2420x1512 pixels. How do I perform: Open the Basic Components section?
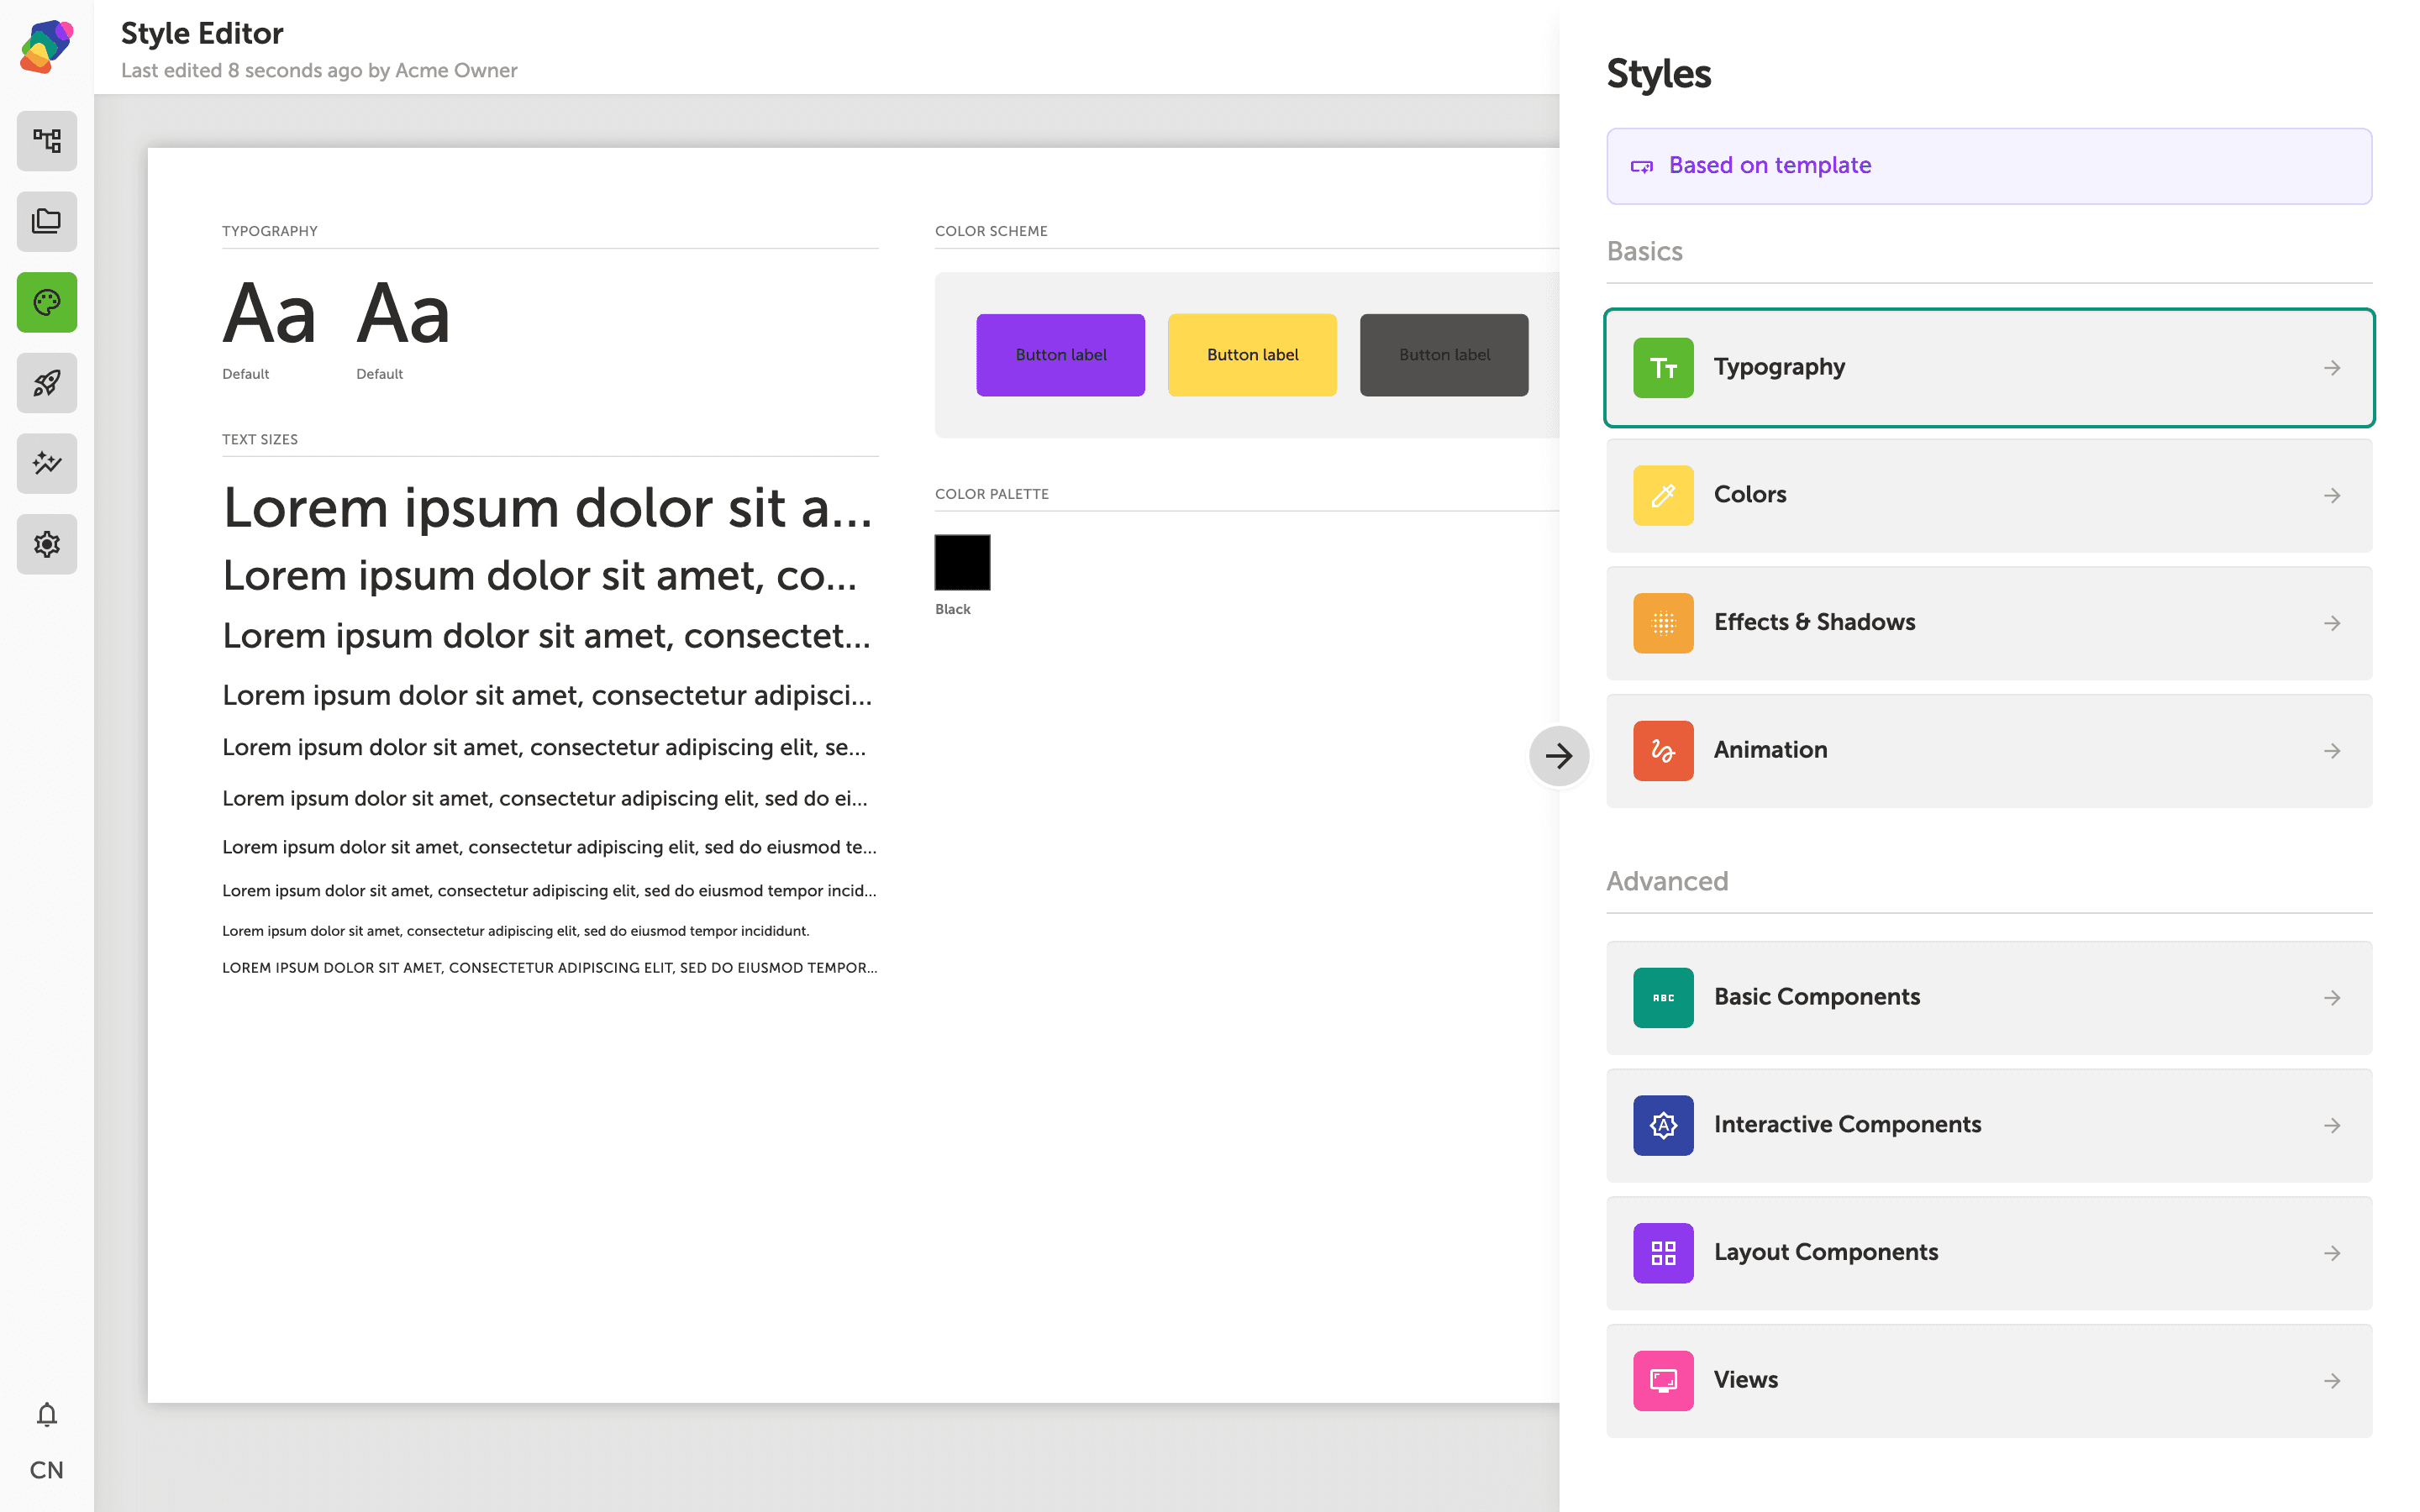coord(1989,998)
